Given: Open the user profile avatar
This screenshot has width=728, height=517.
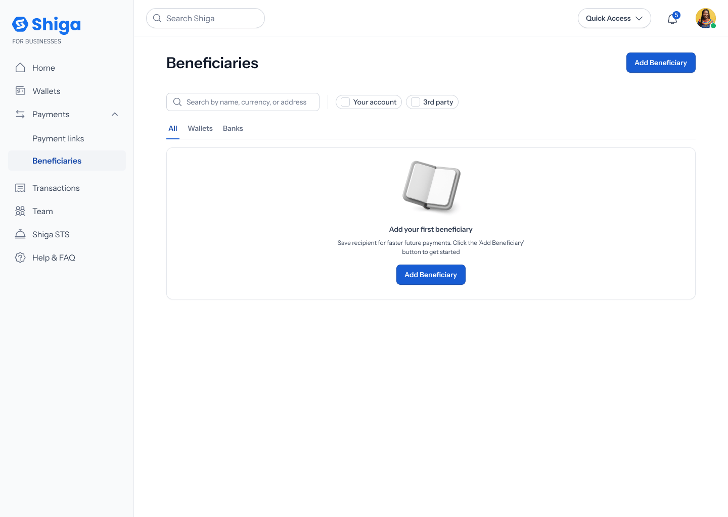Looking at the screenshot, I should pos(706,18).
